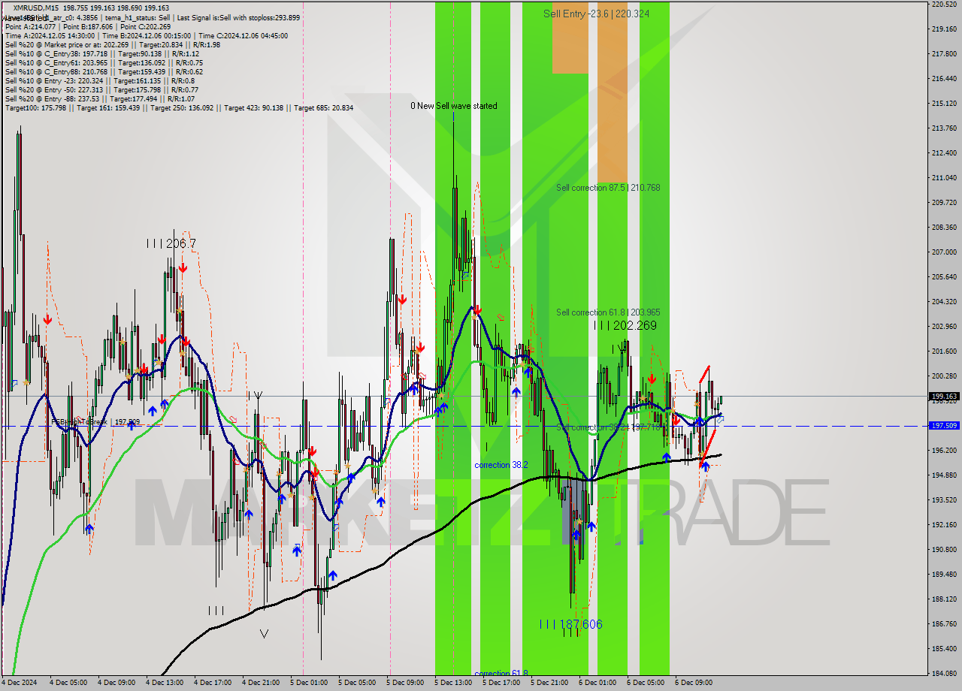The width and height of the screenshot is (962, 691).
Task: Click the 'Target100: 175.798' targets line
Action: (x=179, y=108)
